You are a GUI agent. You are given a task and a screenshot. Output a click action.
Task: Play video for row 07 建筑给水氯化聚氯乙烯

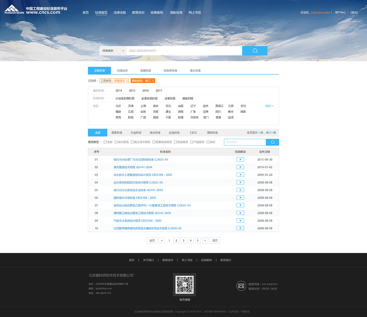[240, 205]
